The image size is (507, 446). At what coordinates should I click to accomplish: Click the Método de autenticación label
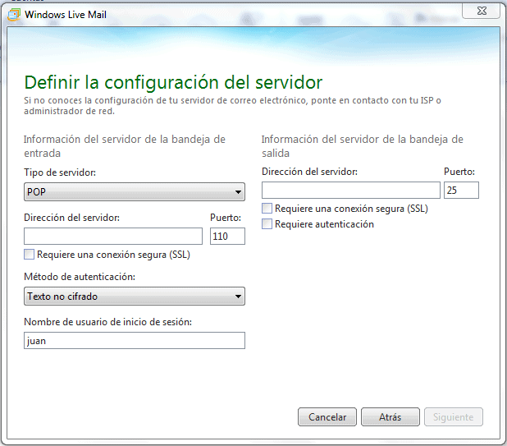[80, 277]
